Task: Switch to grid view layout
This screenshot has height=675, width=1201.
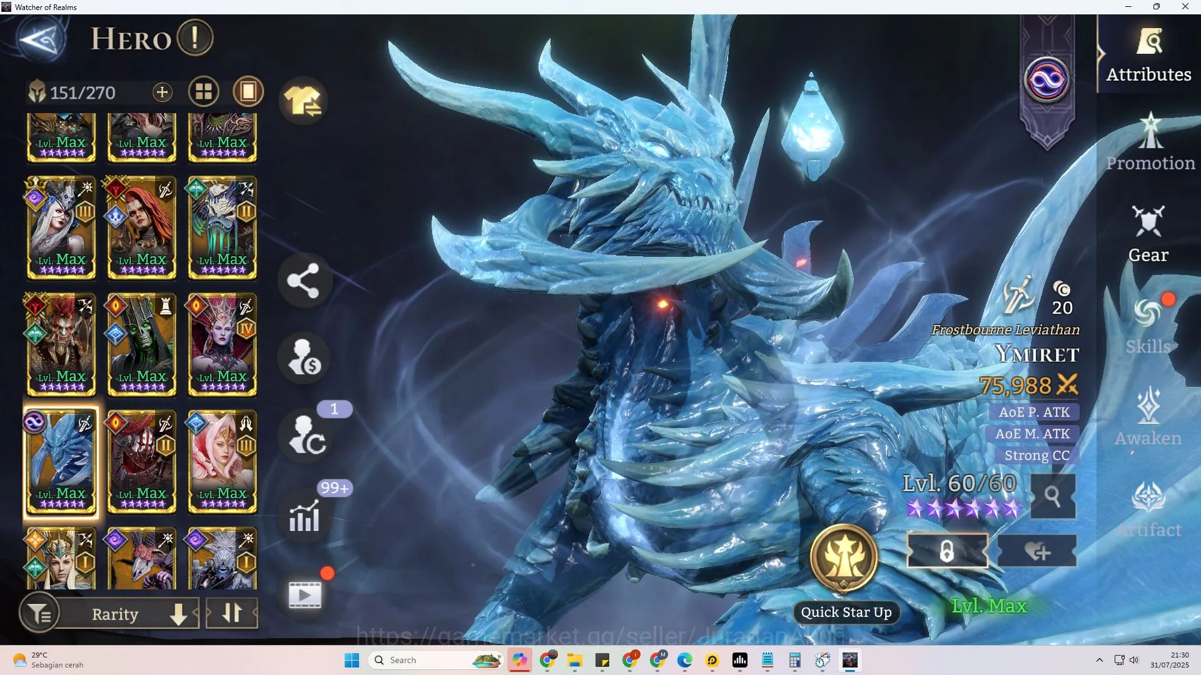Action: click(x=204, y=92)
